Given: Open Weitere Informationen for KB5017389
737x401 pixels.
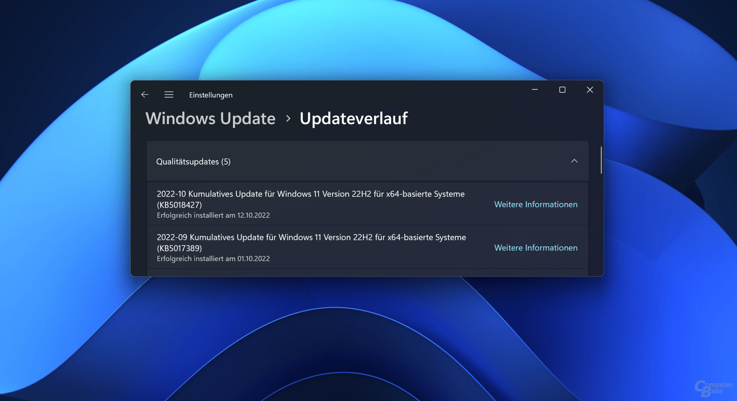Looking at the screenshot, I should [536, 248].
